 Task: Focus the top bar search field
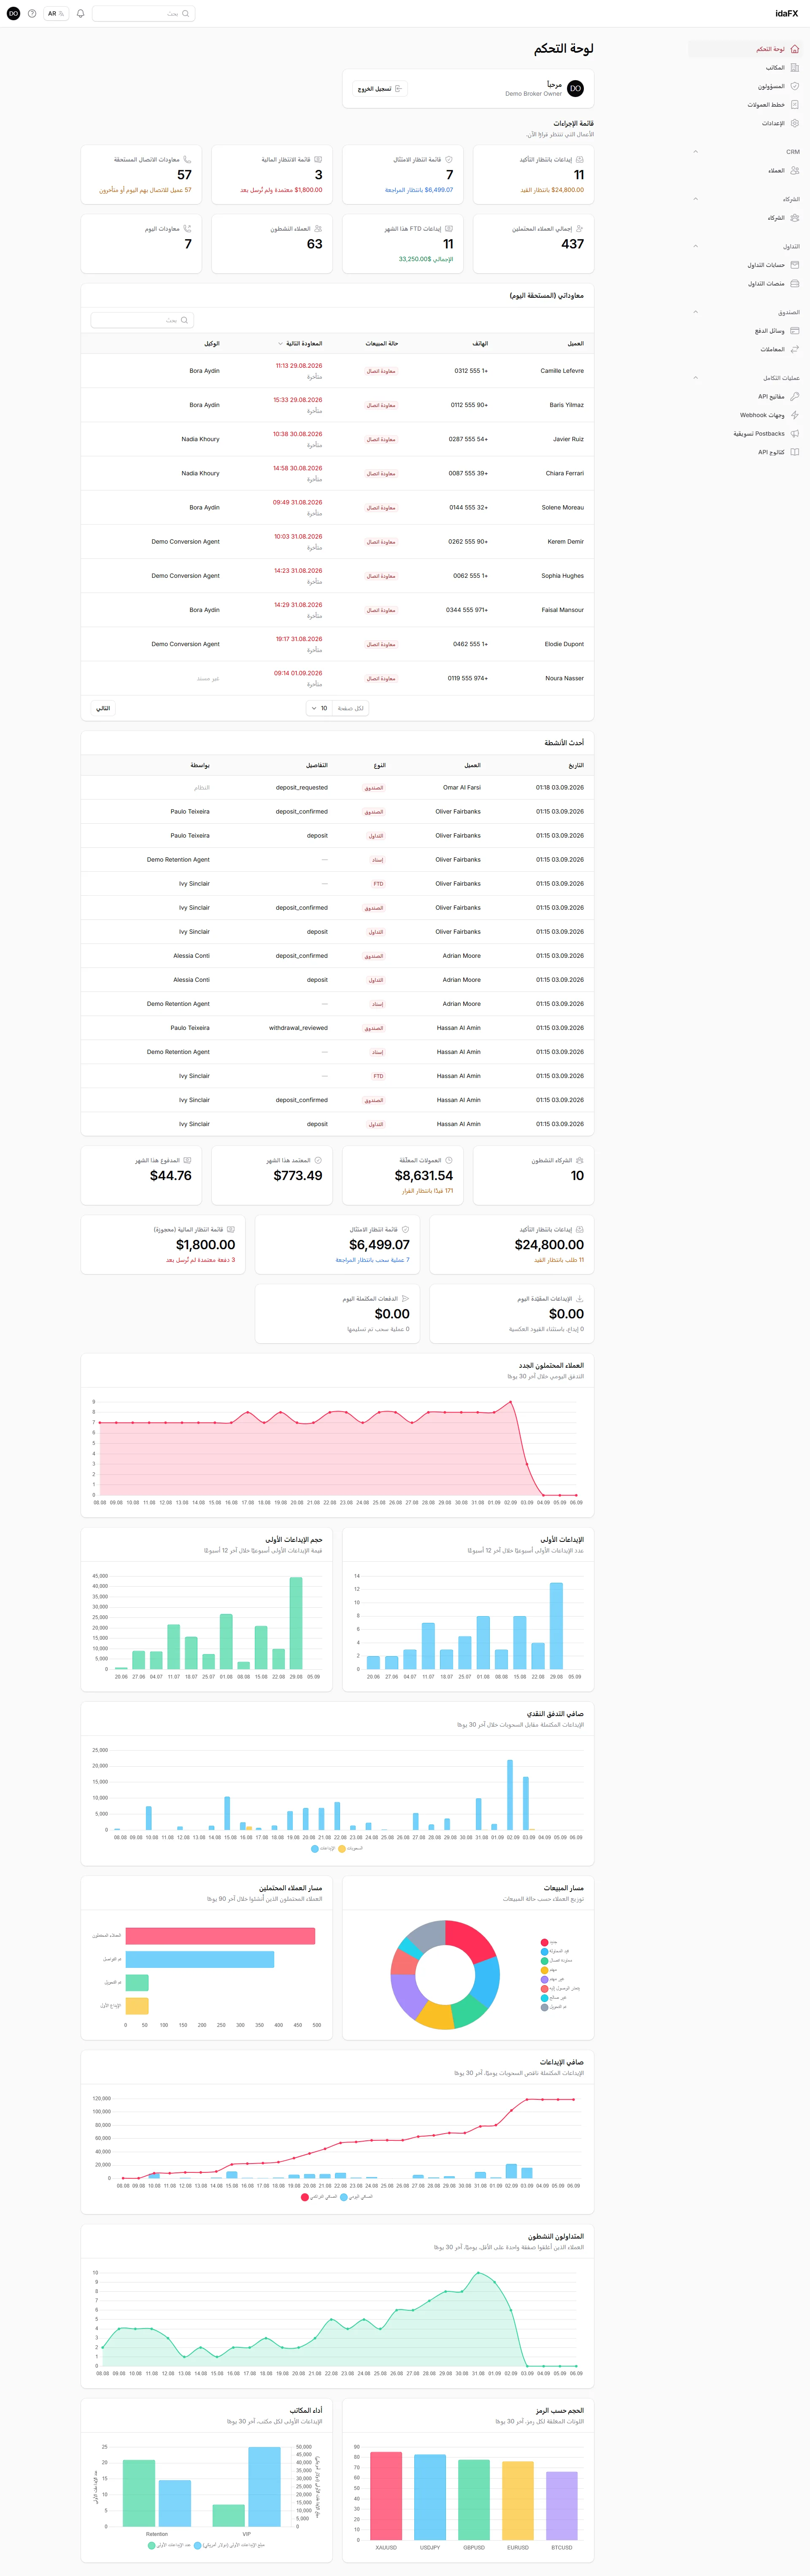(143, 14)
